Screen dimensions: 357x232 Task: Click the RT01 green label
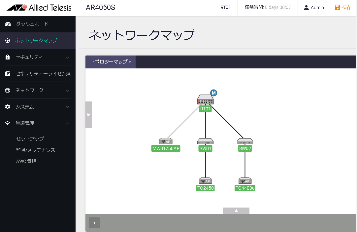point(205,109)
